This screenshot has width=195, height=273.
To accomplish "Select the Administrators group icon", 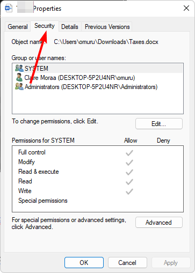I will coord(19,86).
